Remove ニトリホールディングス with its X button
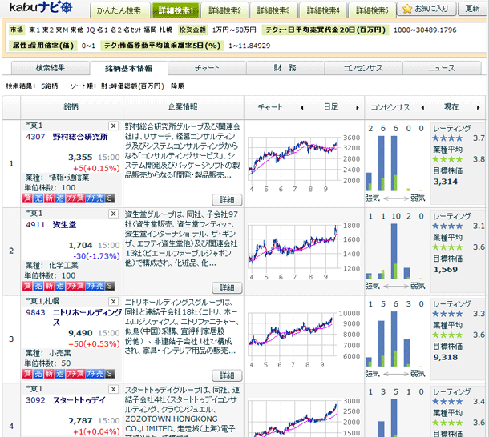489x437 pixels. (113, 302)
